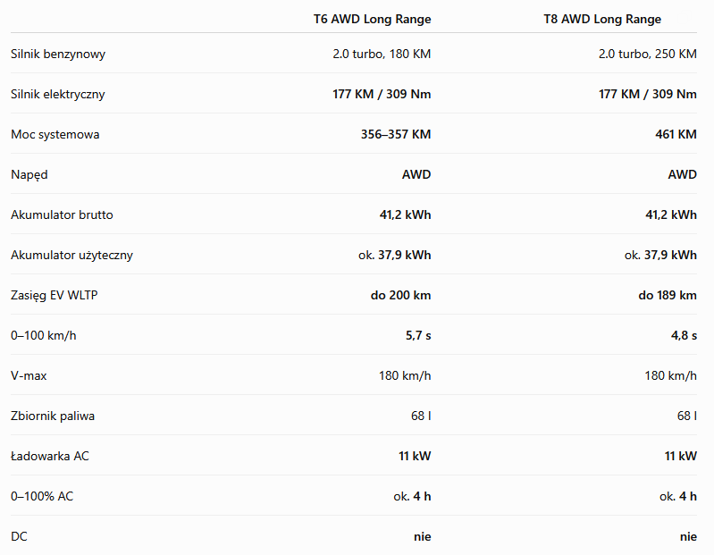Image resolution: width=714 pixels, height=555 pixels.
Task: Click the Ładowarka AC row label
Action: [50, 456]
